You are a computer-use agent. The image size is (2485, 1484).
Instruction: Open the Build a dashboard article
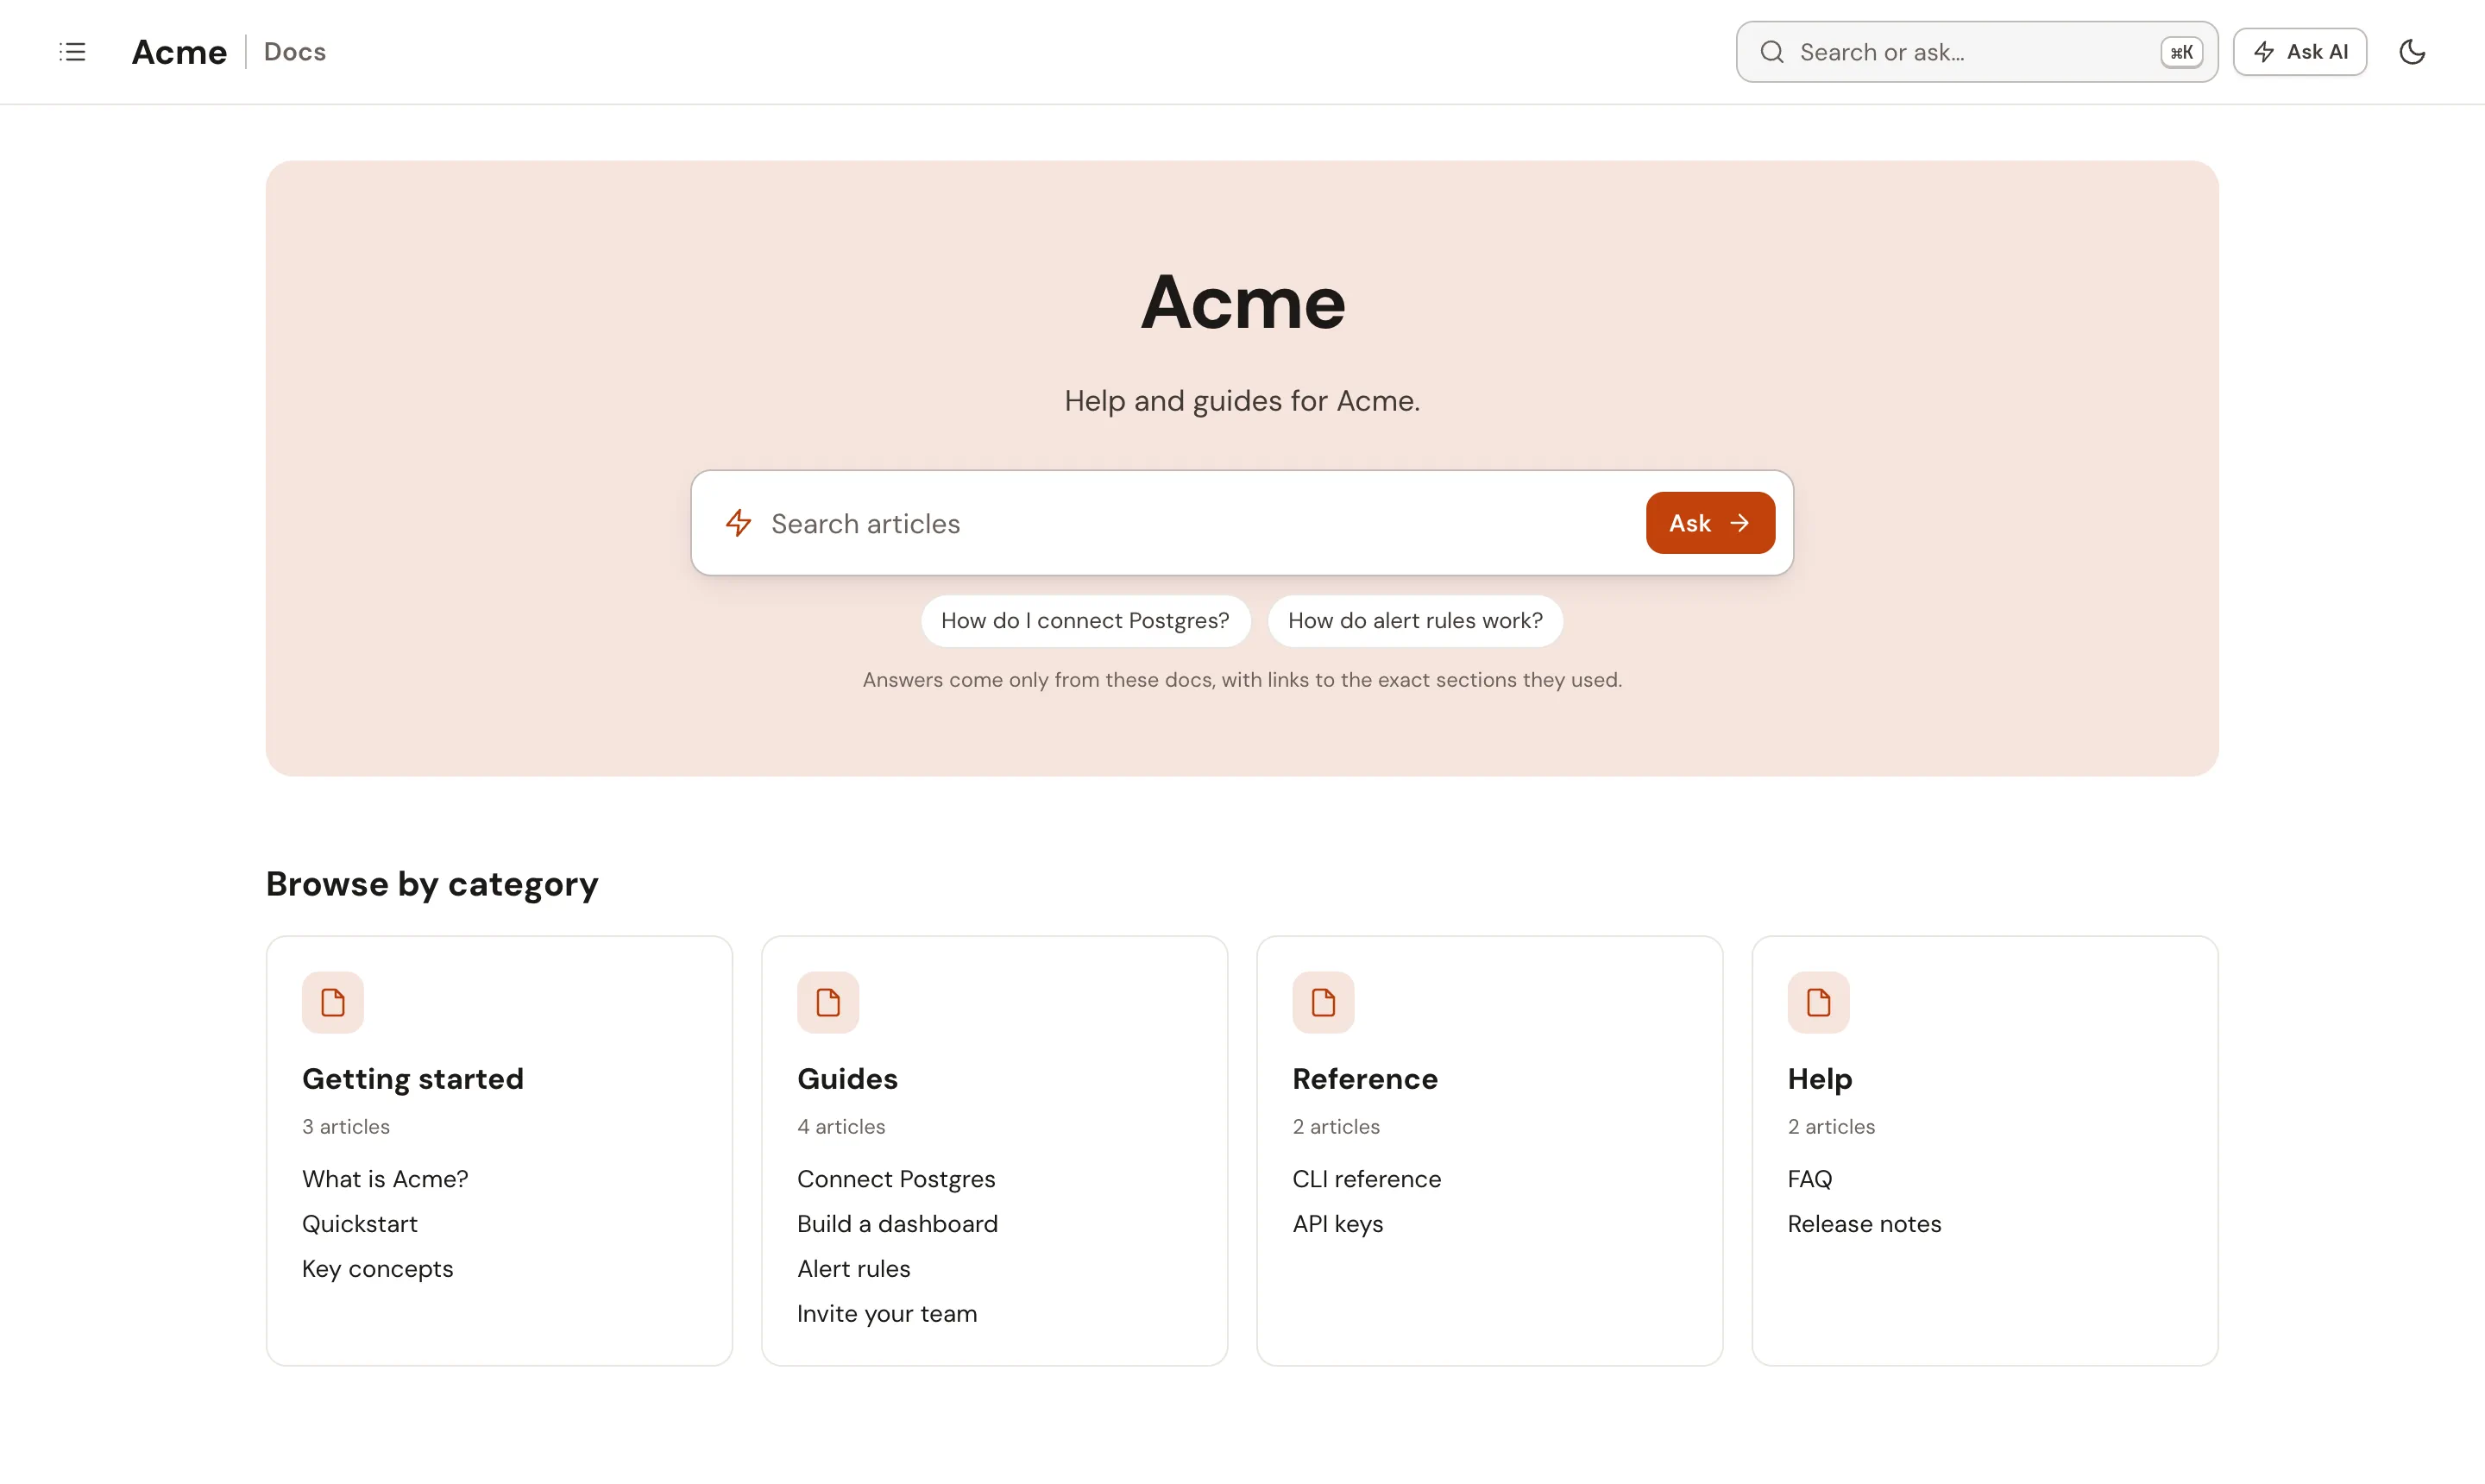897,1224
